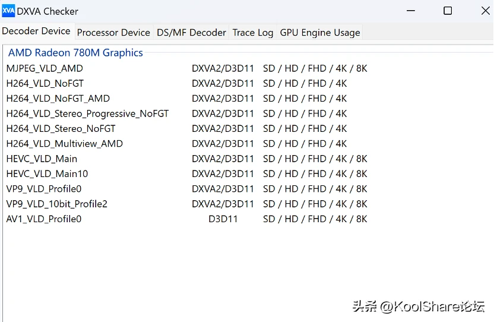
Task: Click the AMD Radeon 780M Graphics header
Action: pos(75,53)
